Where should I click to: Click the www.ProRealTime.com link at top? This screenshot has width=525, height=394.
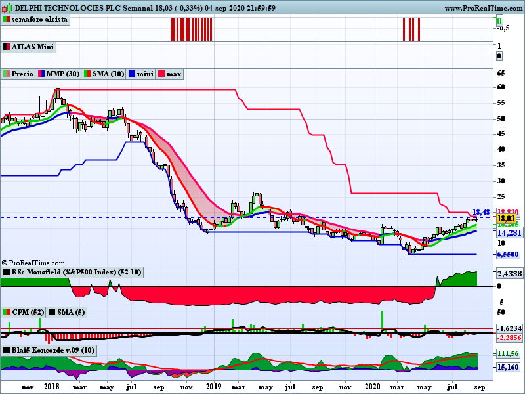[x=484, y=8]
